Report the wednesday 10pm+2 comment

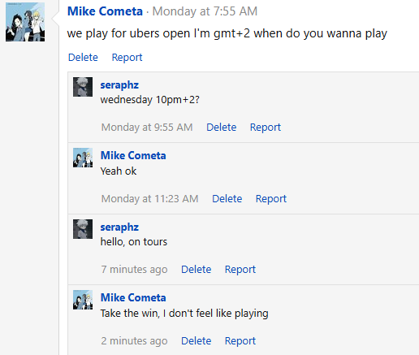point(266,128)
